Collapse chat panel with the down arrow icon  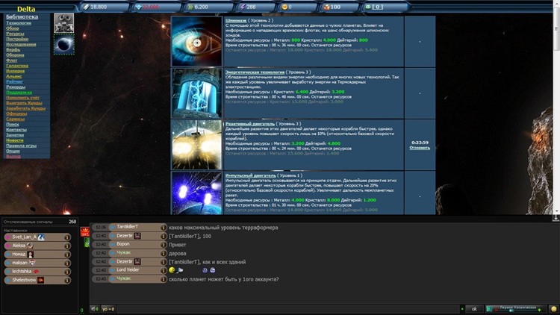click(556, 217)
